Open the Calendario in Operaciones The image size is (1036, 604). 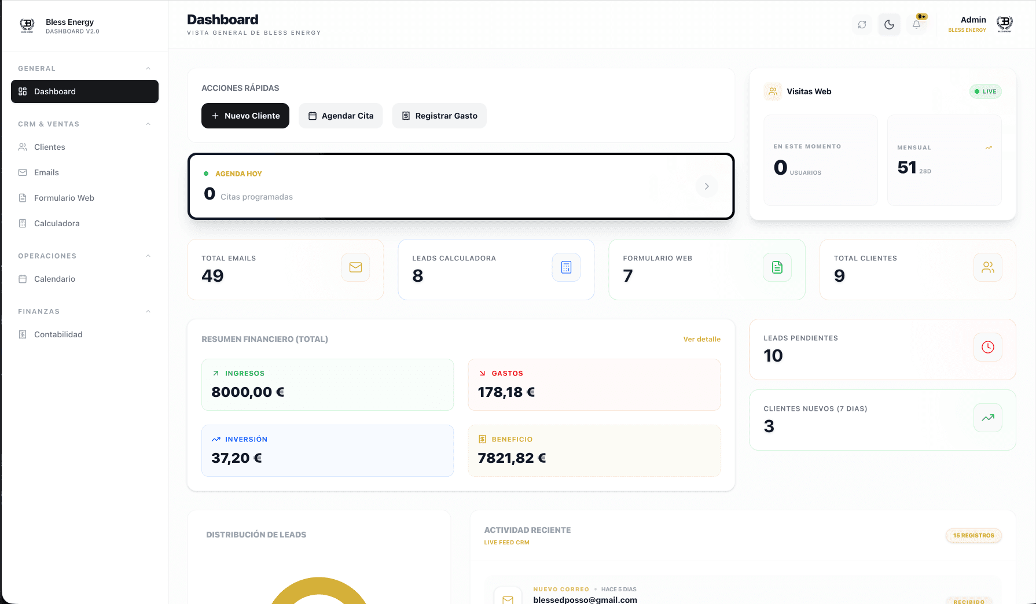54,278
